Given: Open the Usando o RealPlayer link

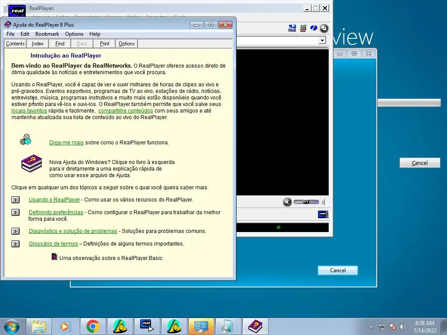Looking at the screenshot, I should (54, 200).
